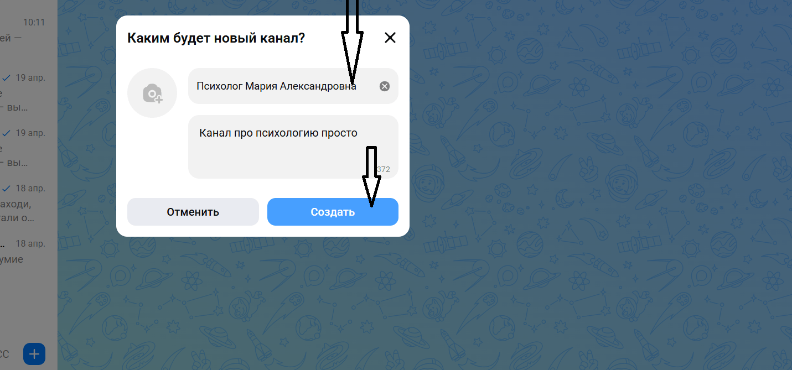Click the 372 character counter

tap(383, 169)
